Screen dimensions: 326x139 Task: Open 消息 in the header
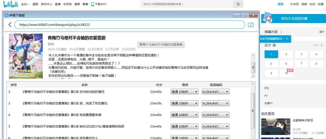(304, 4)
